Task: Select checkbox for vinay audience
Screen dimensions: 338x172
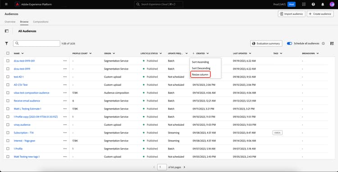Action: (8, 124)
